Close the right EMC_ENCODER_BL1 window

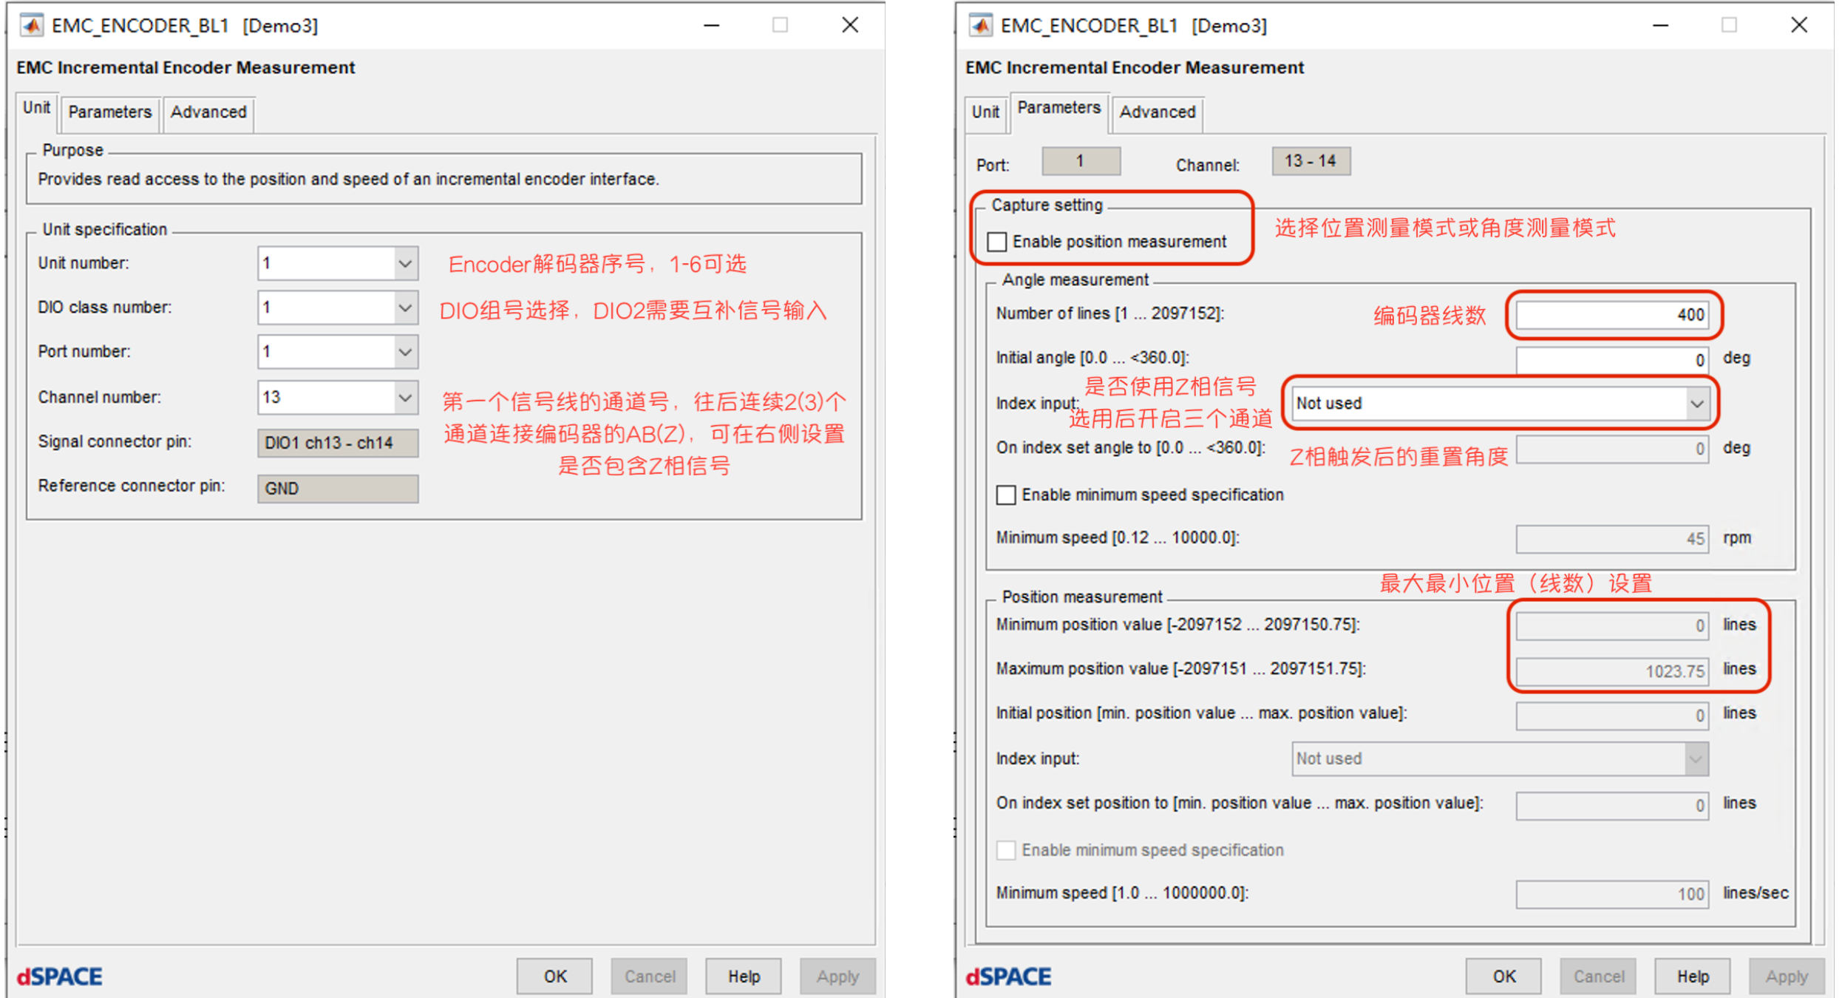point(1799,25)
